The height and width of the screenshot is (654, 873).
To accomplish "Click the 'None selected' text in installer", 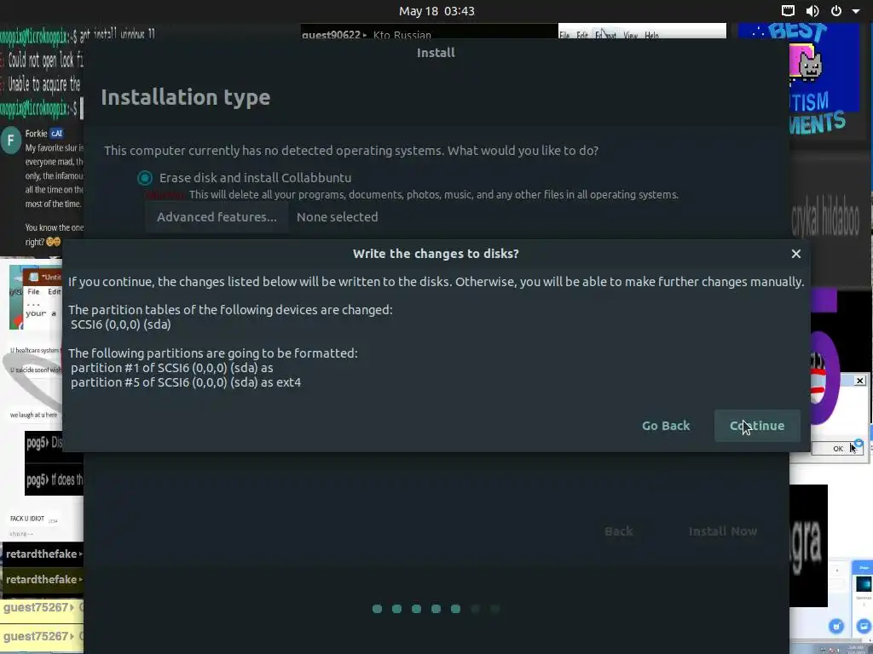I will point(338,217).
